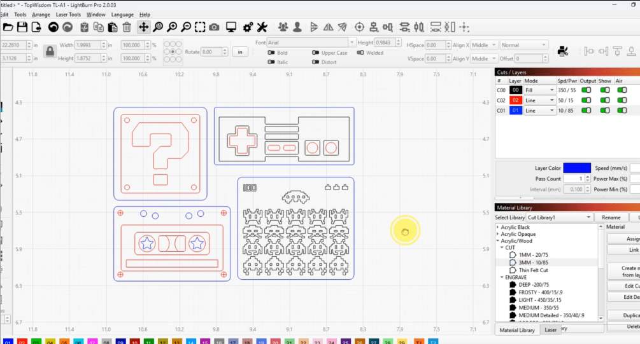Click the lock aspect ratio icon
This screenshot has width=640, height=344.
click(x=49, y=52)
